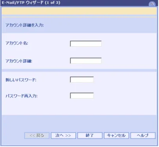The height and width of the screenshot is (147, 159).
Task: Select the アカウント詳細: label
Action: coord(19,61)
